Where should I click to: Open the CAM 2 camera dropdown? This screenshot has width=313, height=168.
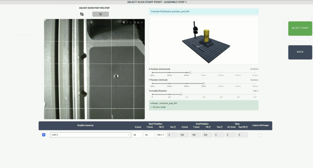click(90, 135)
